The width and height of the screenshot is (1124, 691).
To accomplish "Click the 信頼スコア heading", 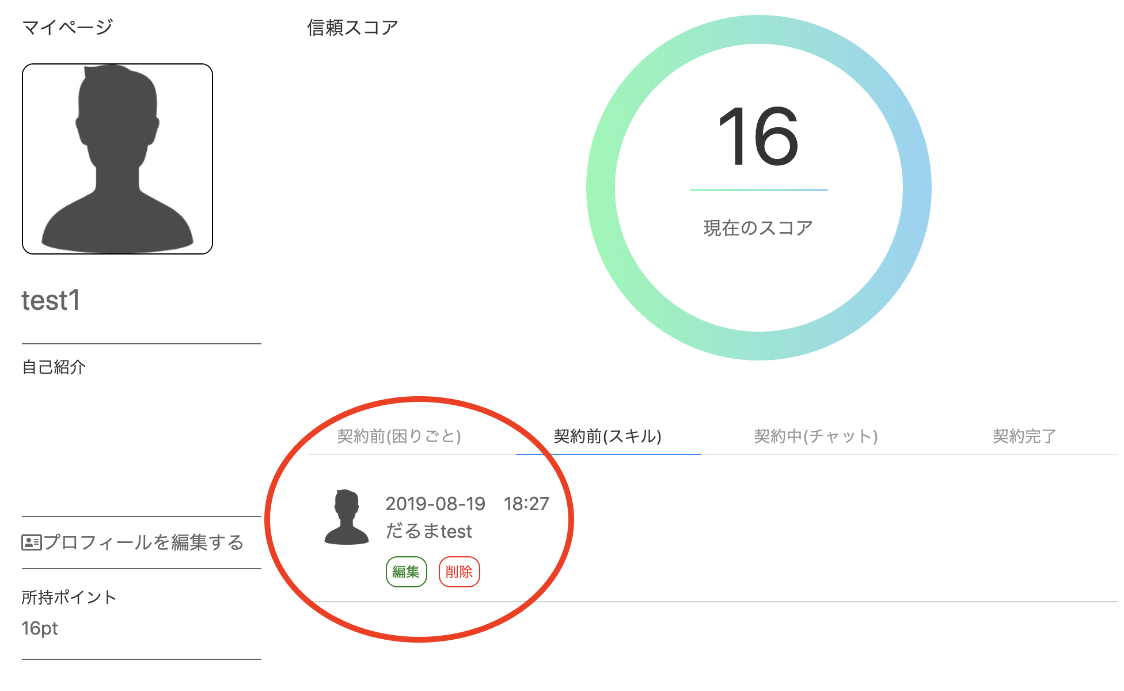I will click(352, 26).
